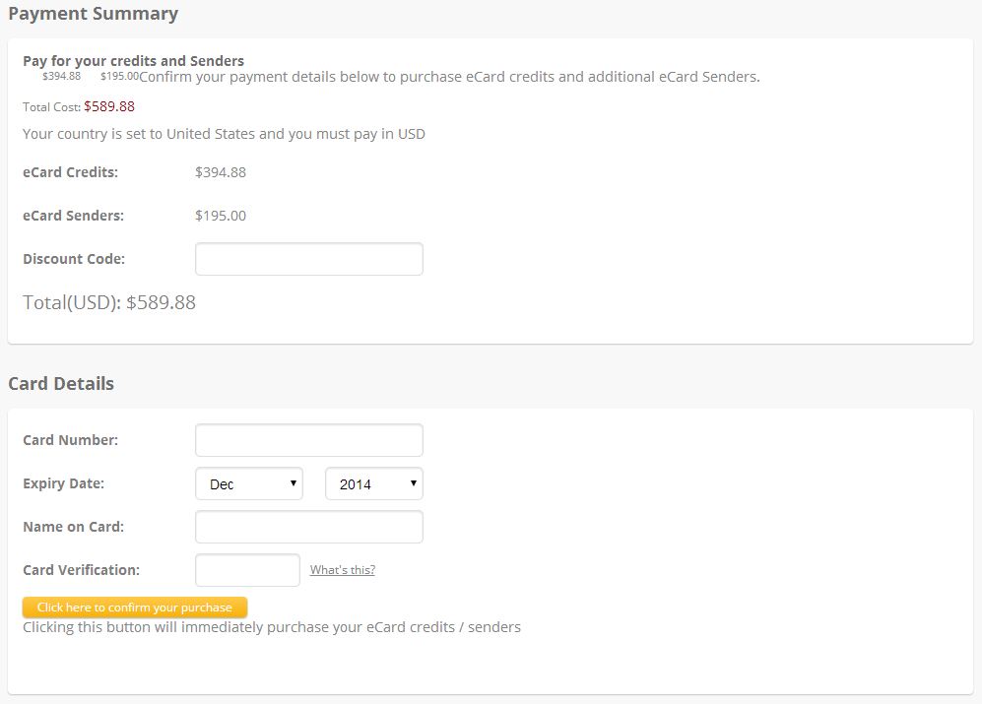Click the eCard Credits $394.88 value
The image size is (982, 704).
click(x=221, y=172)
